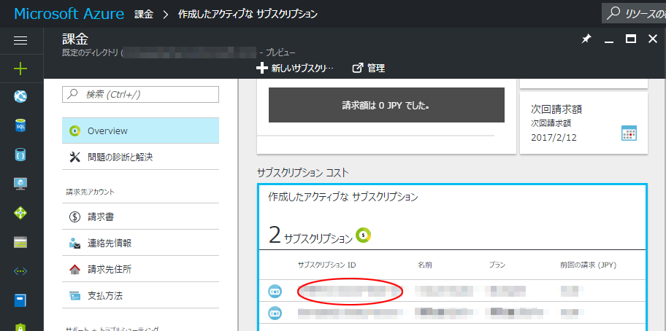This screenshot has width=666, height=331.
Task: Open Virtual machines monitor icon in sidebar
Action: (x=20, y=183)
